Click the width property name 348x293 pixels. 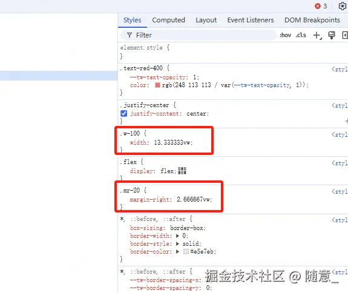138,142
